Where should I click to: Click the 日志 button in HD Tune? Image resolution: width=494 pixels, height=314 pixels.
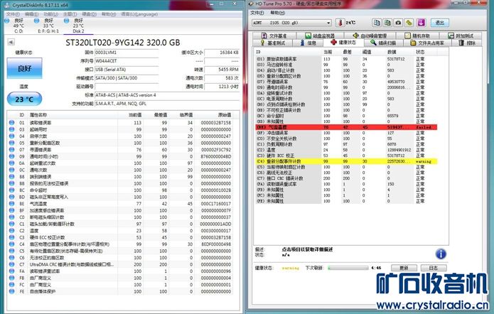(433, 268)
